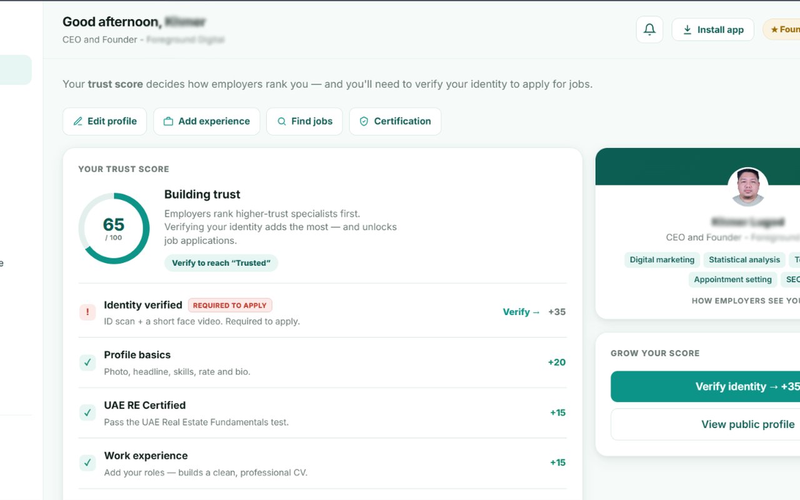
Task: Click the briefcase icon in Add experience
Action: (168, 121)
